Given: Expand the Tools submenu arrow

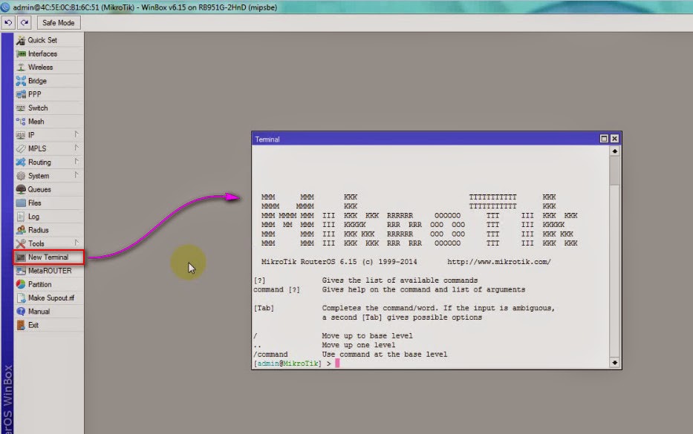Looking at the screenshot, I should click(76, 243).
